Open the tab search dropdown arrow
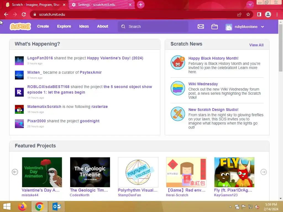Viewport: 283px width, 212px height. tap(250, 5)
